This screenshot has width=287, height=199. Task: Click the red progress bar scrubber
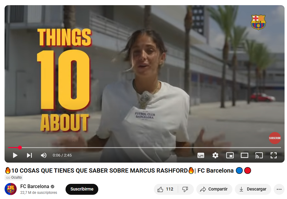pos(20,147)
